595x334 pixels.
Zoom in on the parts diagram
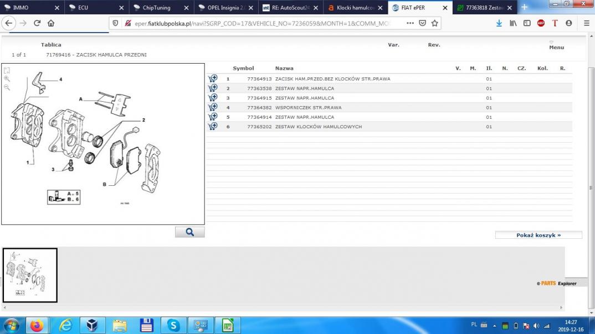tap(7, 79)
